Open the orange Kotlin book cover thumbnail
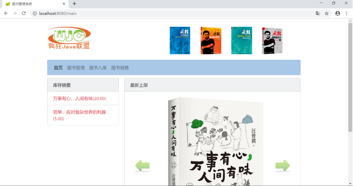This screenshot has height=186, width=353. point(211,41)
